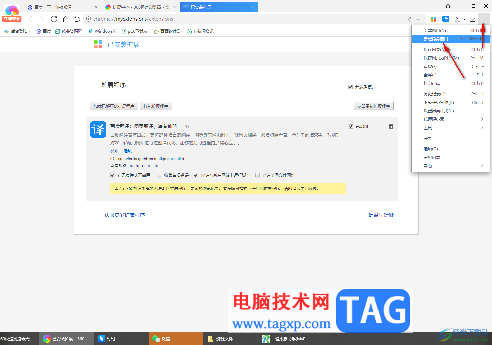This screenshot has height=345, width=492.
Task: Open a new tab with plus button
Action: 264,7
